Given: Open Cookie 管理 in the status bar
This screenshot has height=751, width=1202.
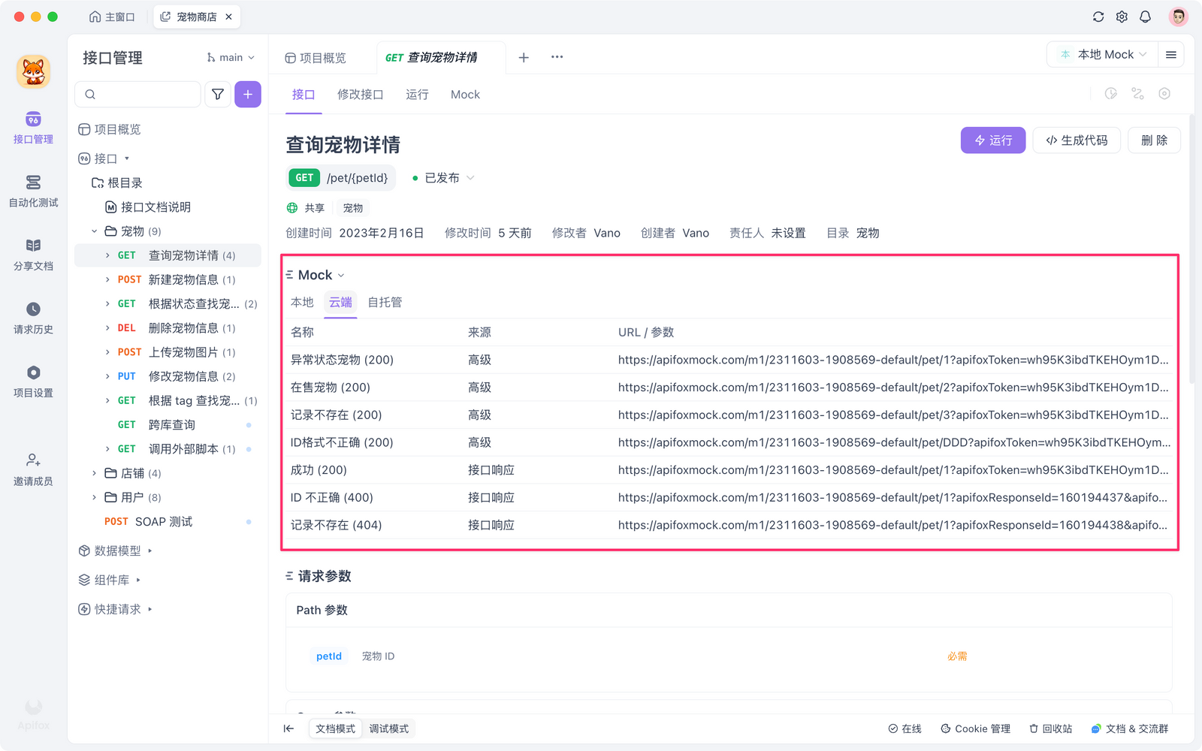Looking at the screenshot, I should coord(975,728).
